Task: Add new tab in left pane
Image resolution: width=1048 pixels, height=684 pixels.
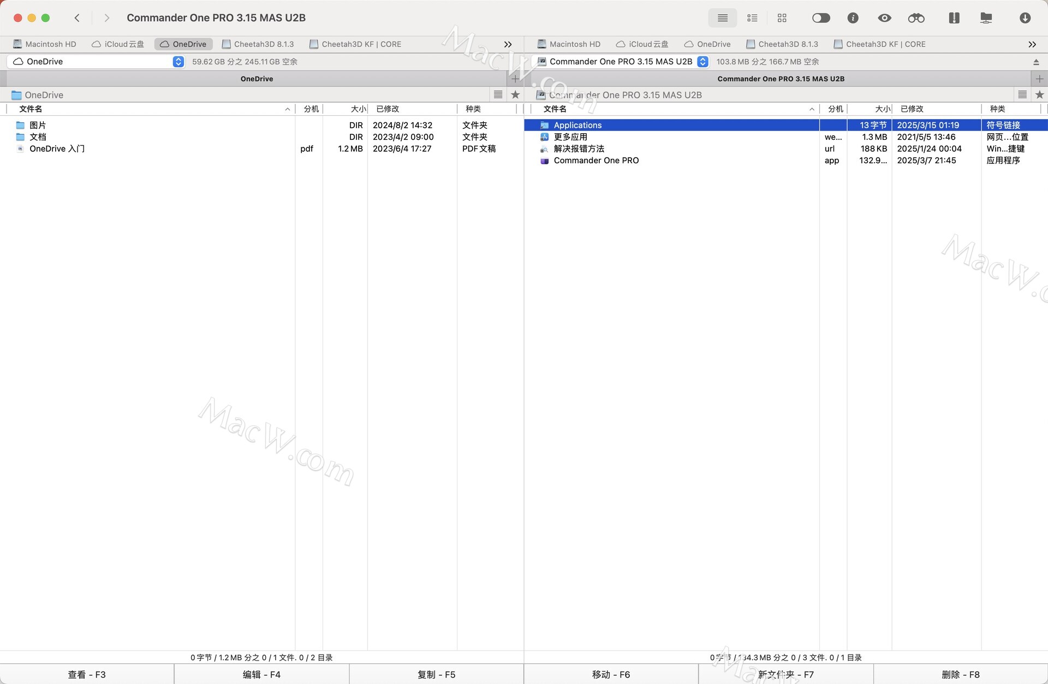Action: [515, 79]
